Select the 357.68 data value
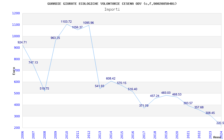 [199, 108]
